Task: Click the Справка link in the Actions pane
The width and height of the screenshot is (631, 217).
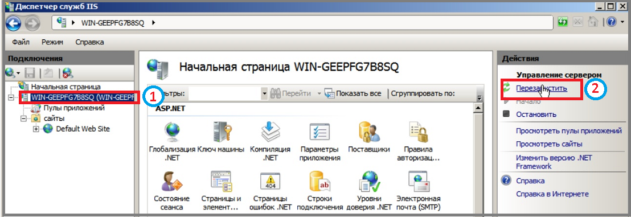Action: [530, 181]
